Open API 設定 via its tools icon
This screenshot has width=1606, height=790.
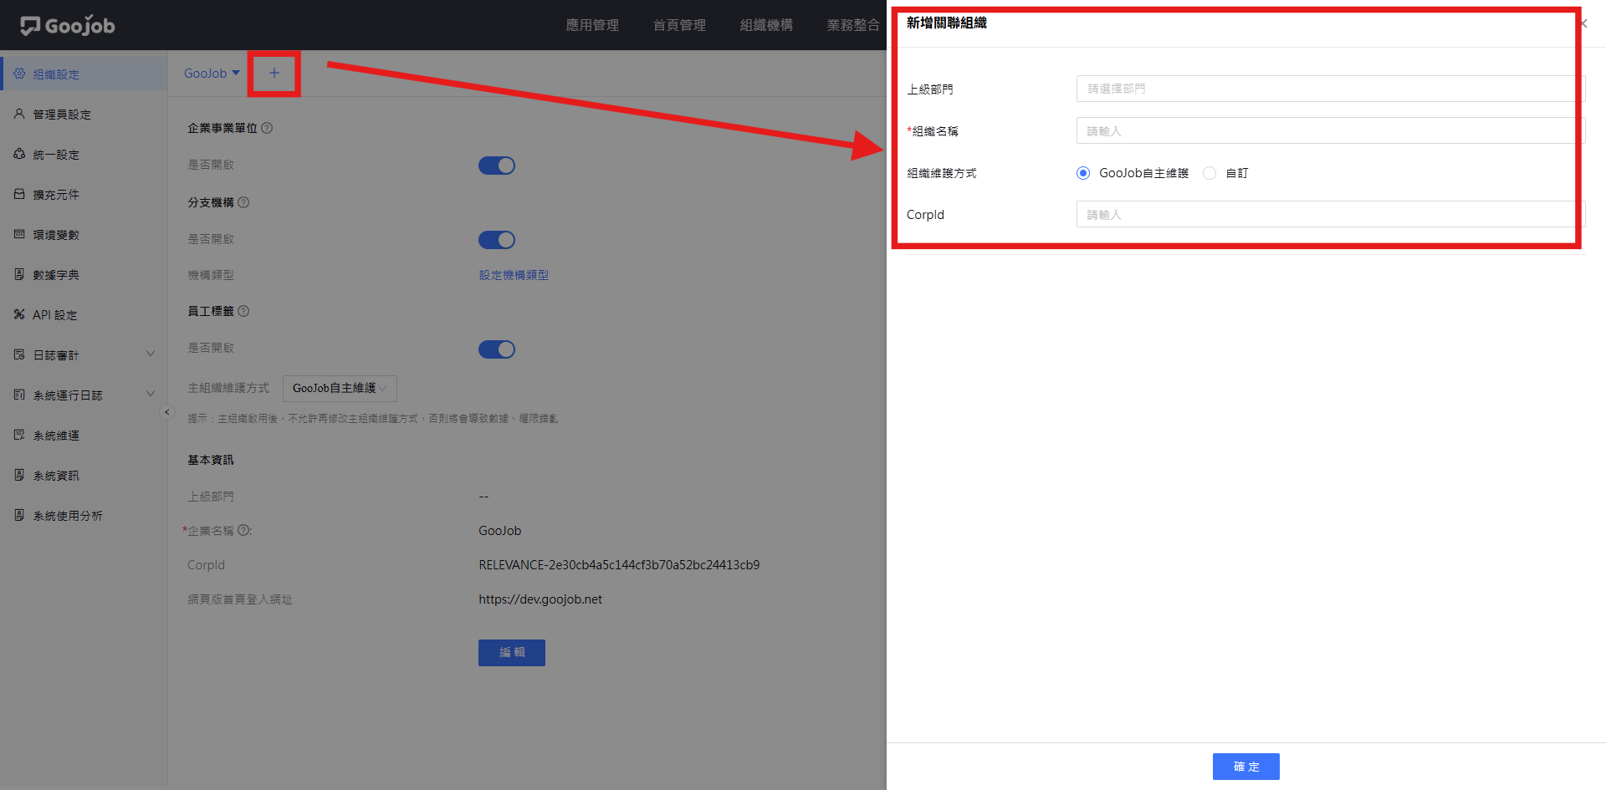tap(19, 314)
